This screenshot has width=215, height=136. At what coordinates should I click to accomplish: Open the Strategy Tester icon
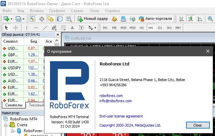pyautogui.click(x=69, y=19)
